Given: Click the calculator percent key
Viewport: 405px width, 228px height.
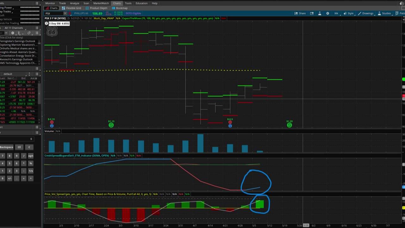Looking at the screenshot, I should pyautogui.click(x=31, y=163).
